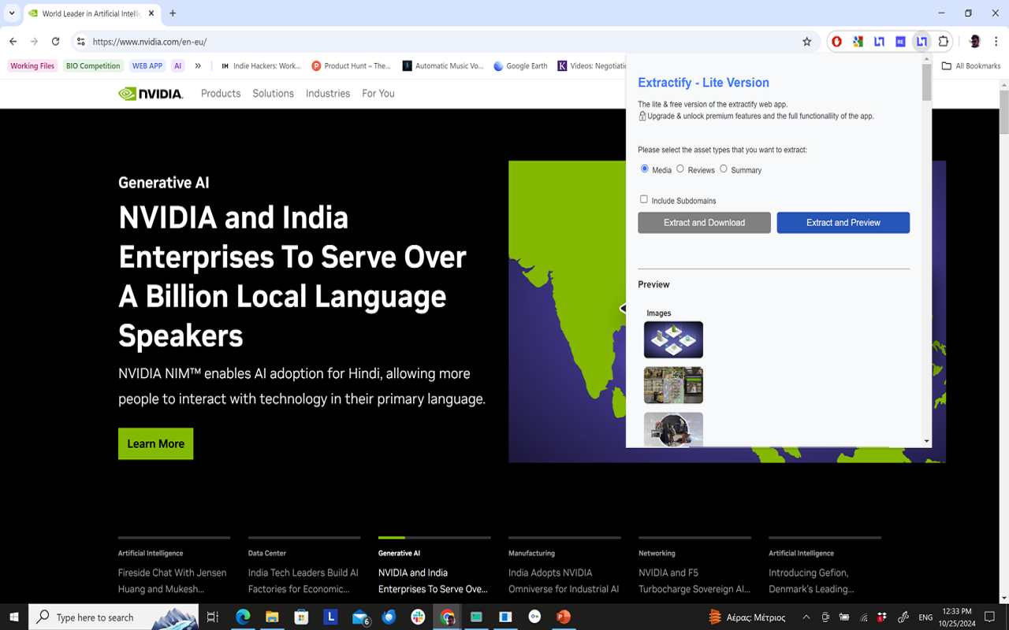The image size is (1009, 630).
Task: Open the red Opera-style extension icon
Action: (x=837, y=42)
